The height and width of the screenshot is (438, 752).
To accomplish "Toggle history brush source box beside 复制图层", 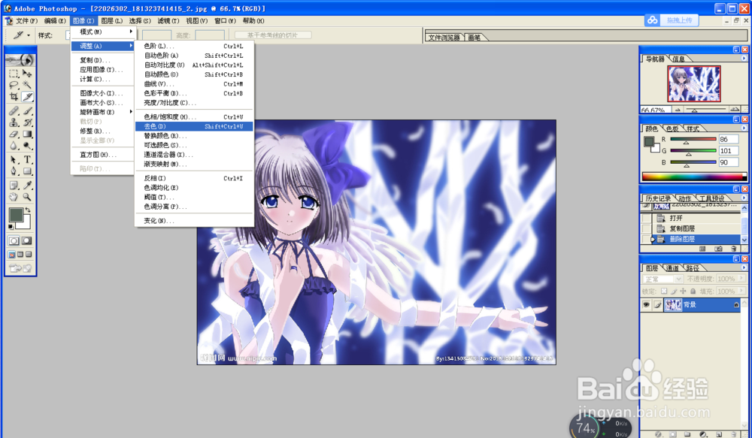I will [646, 228].
